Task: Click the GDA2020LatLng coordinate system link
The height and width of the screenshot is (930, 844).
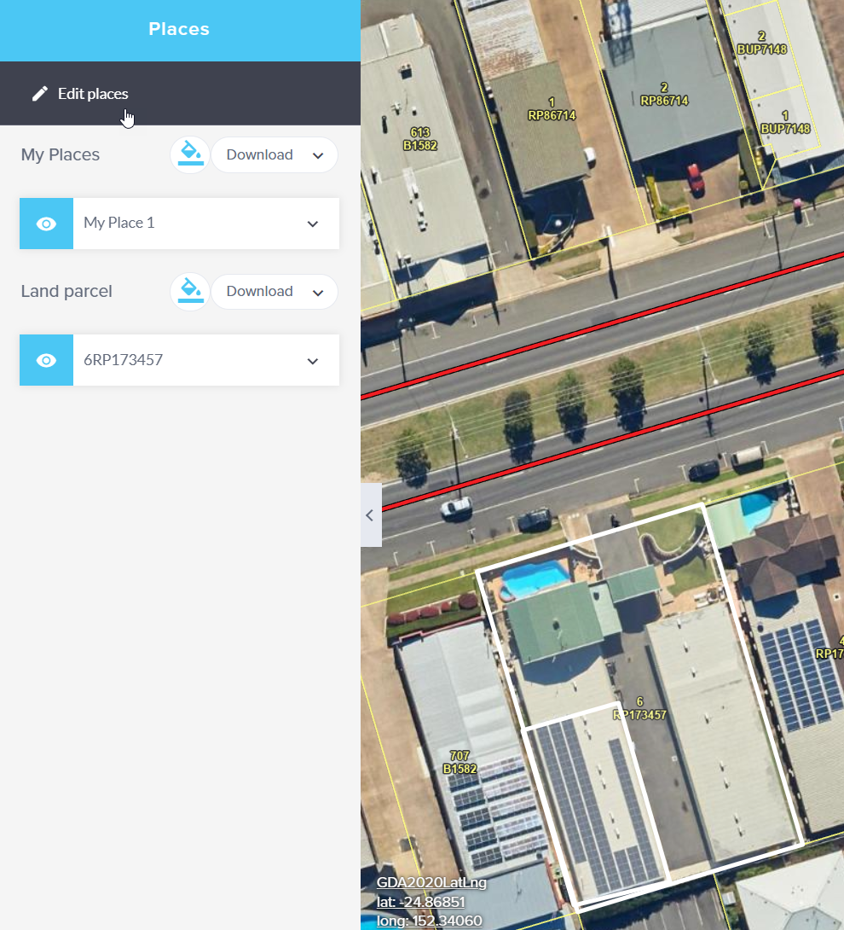Action: click(431, 883)
